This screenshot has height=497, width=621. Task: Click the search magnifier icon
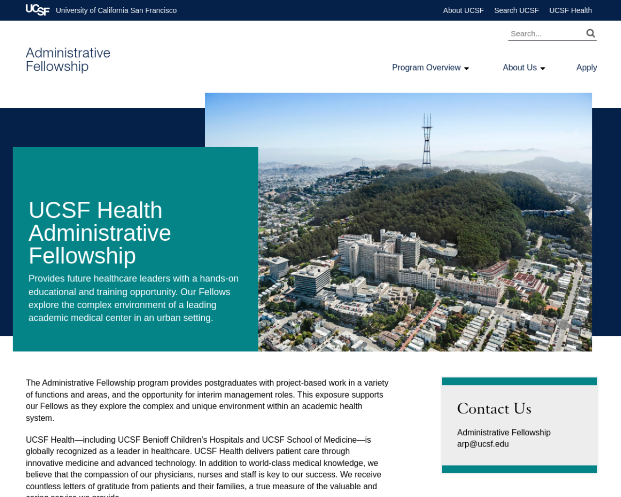pos(590,33)
